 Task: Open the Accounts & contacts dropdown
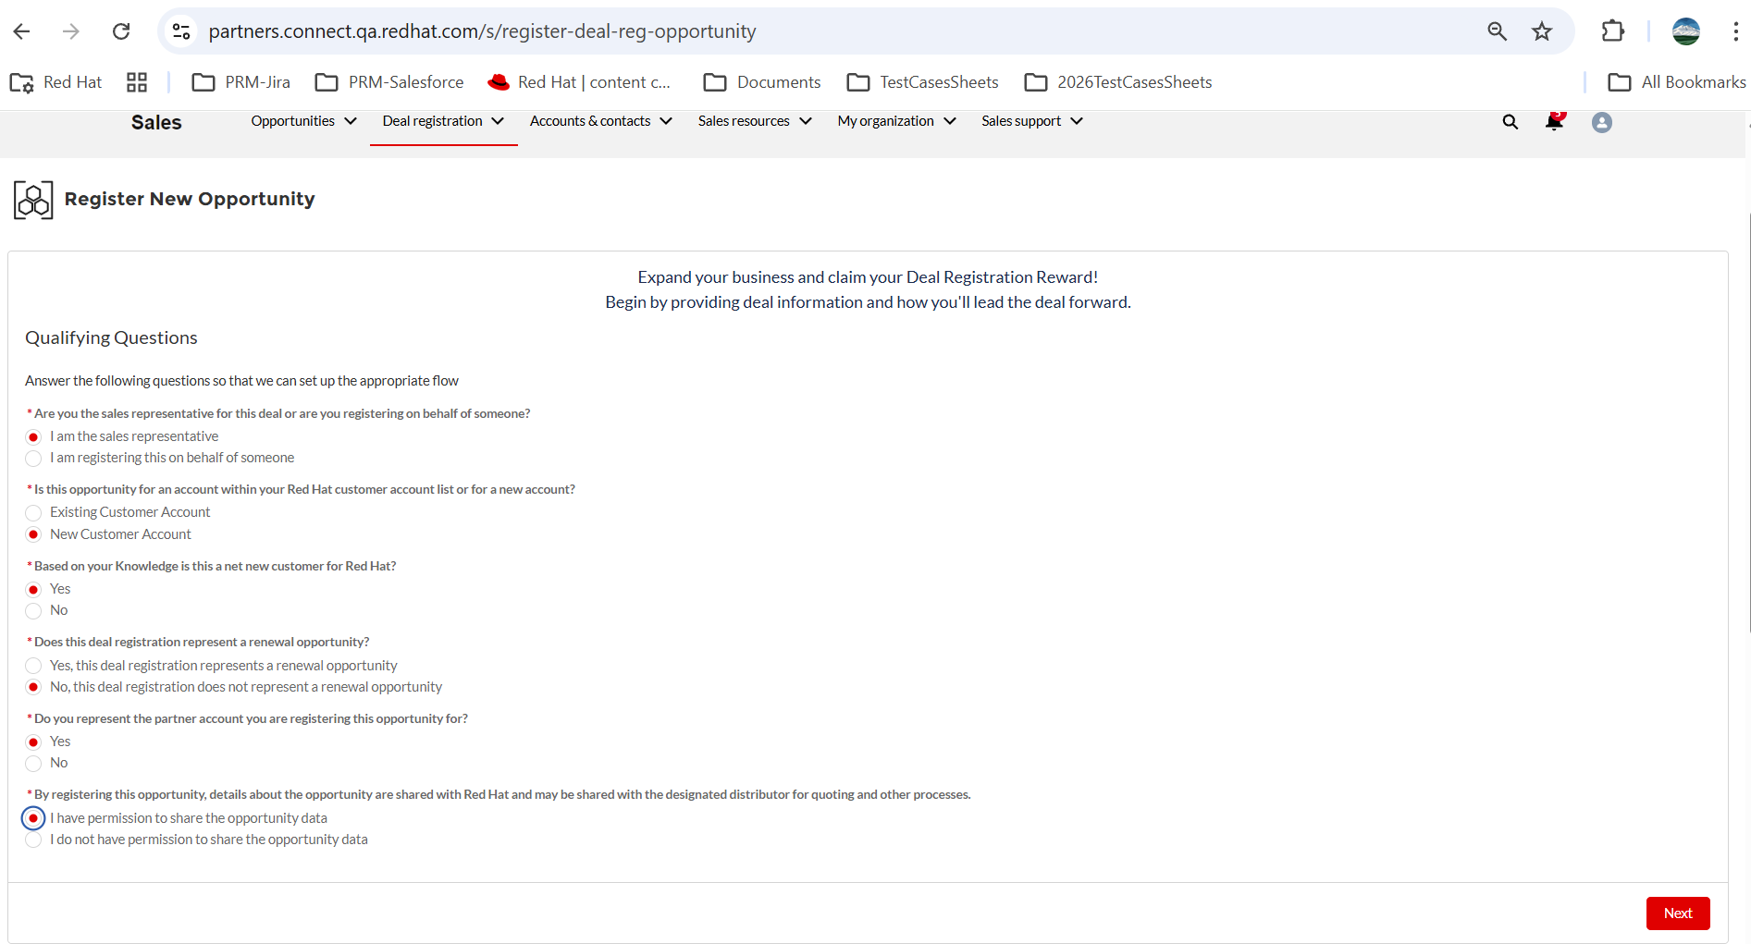pyautogui.click(x=601, y=121)
